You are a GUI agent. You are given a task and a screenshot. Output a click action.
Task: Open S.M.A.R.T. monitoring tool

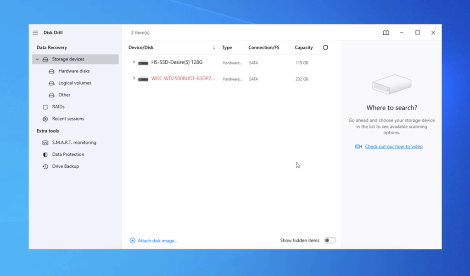pos(73,143)
